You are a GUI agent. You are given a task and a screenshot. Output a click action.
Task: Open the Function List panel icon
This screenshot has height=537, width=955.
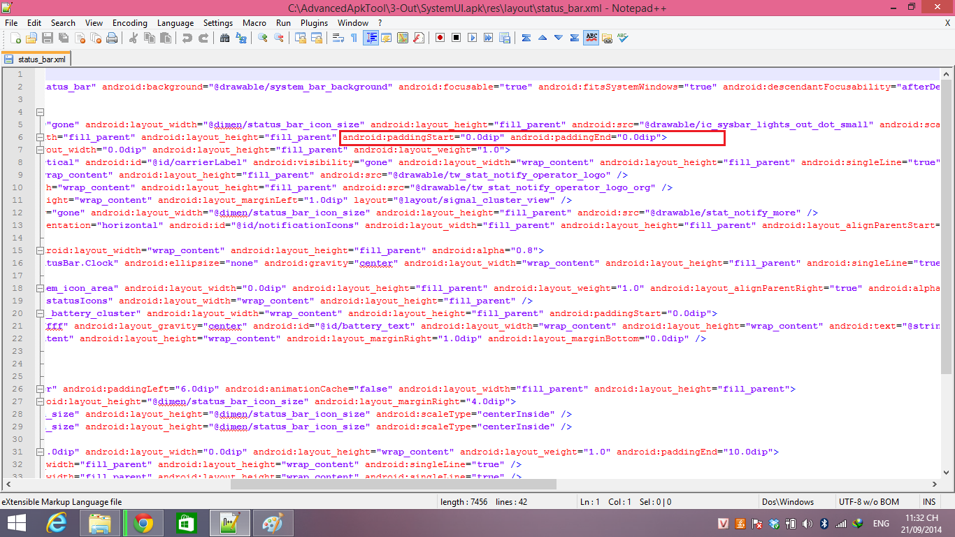click(x=419, y=38)
